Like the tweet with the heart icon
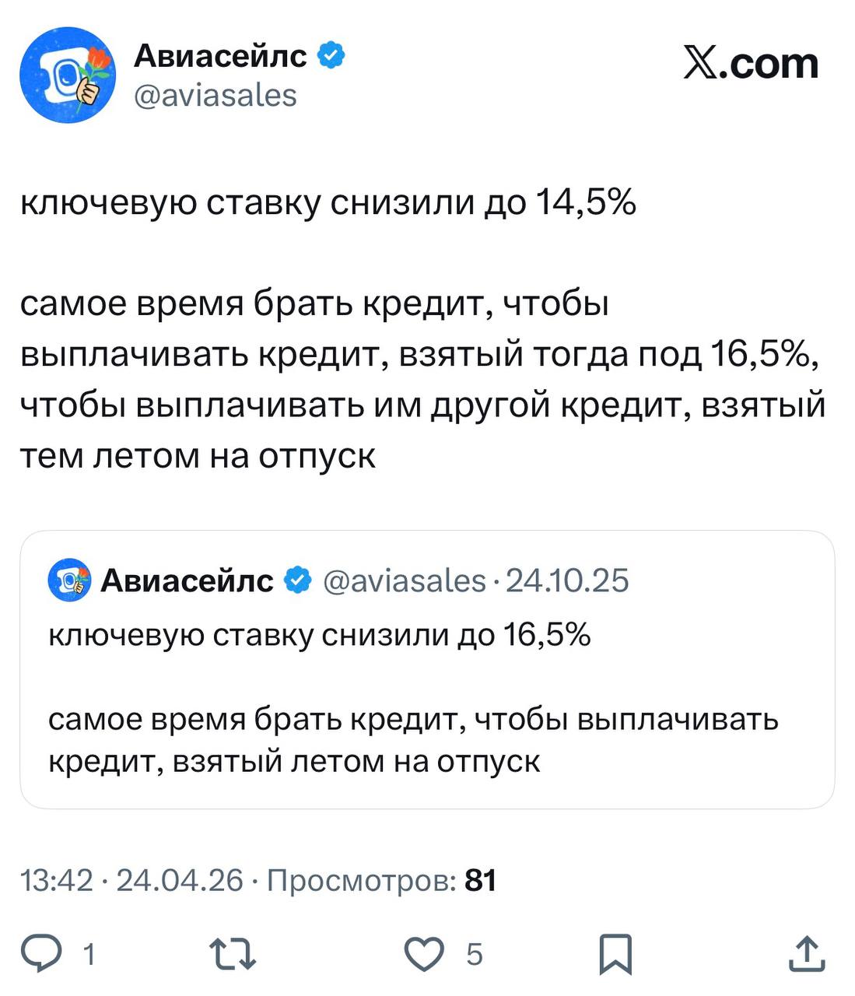This screenshot has width=855, height=996. 426,954
